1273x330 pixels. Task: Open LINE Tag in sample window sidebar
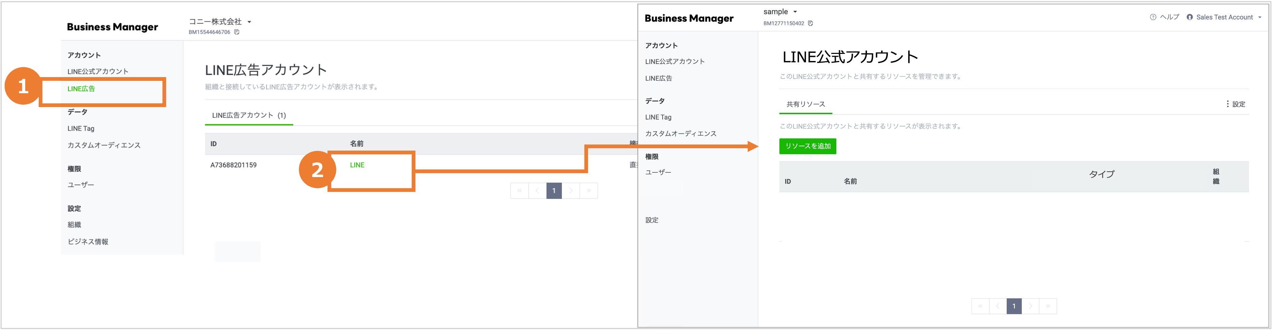tap(658, 117)
